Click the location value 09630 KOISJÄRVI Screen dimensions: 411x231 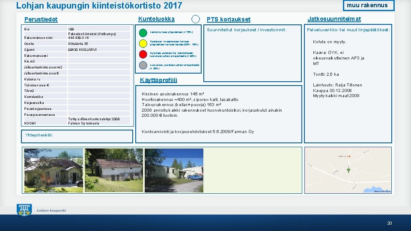[82, 50]
